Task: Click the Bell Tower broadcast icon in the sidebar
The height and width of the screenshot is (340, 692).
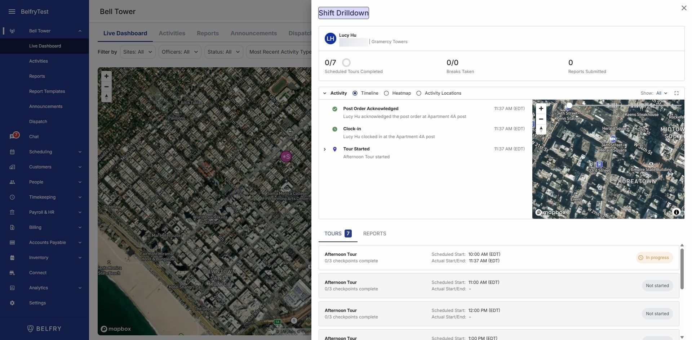Action: click(12, 31)
